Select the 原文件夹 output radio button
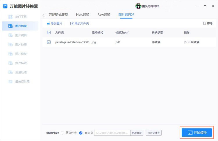The image size is (218, 141). (62, 133)
